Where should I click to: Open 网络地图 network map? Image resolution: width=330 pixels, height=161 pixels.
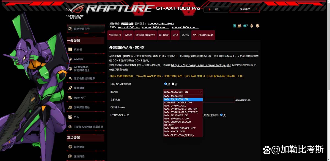pos(86,147)
